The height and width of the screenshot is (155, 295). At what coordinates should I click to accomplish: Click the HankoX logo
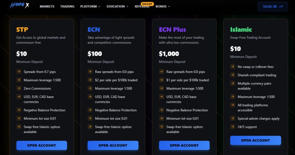[19, 5]
